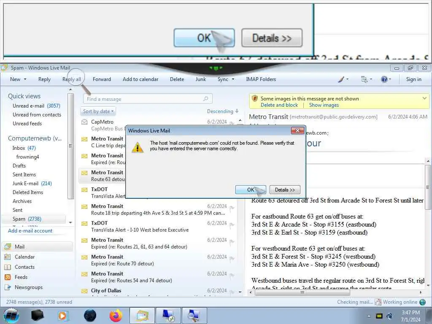Open IMAP Folders

coord(261,79)
